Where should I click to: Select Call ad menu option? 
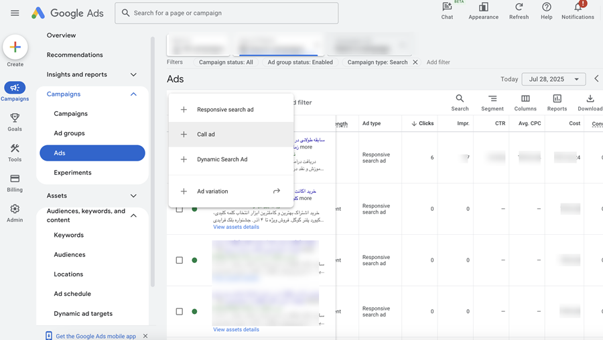tap(231, 135)
